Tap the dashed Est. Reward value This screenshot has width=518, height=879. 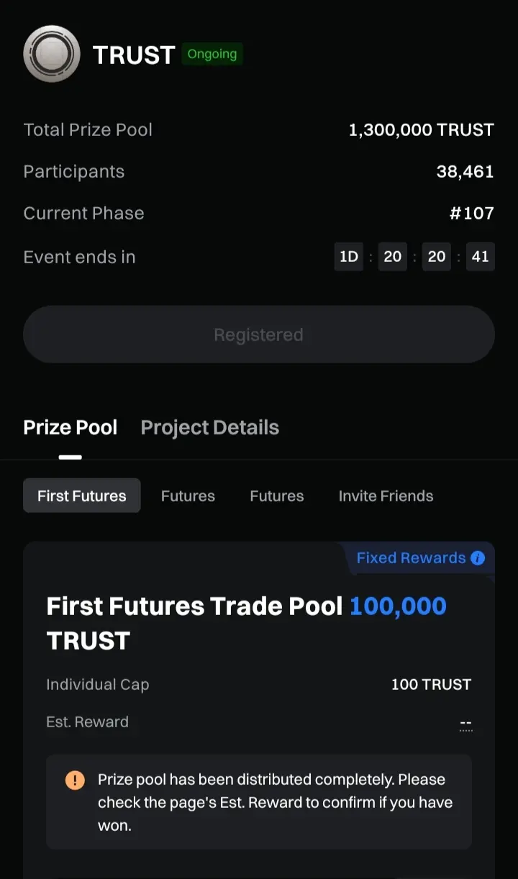point(465,724)
